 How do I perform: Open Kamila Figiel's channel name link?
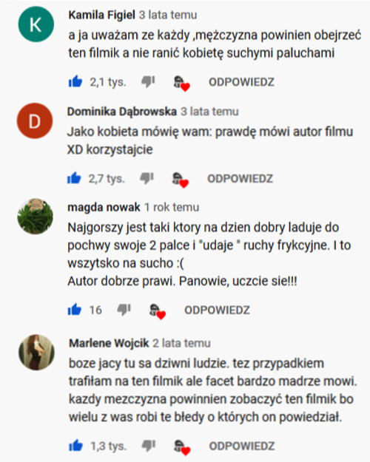click(102, 15)
